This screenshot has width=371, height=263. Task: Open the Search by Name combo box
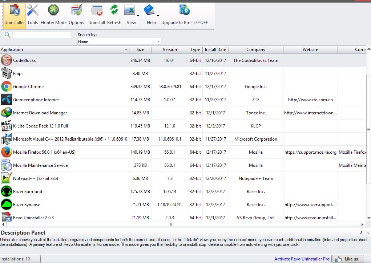119,42
